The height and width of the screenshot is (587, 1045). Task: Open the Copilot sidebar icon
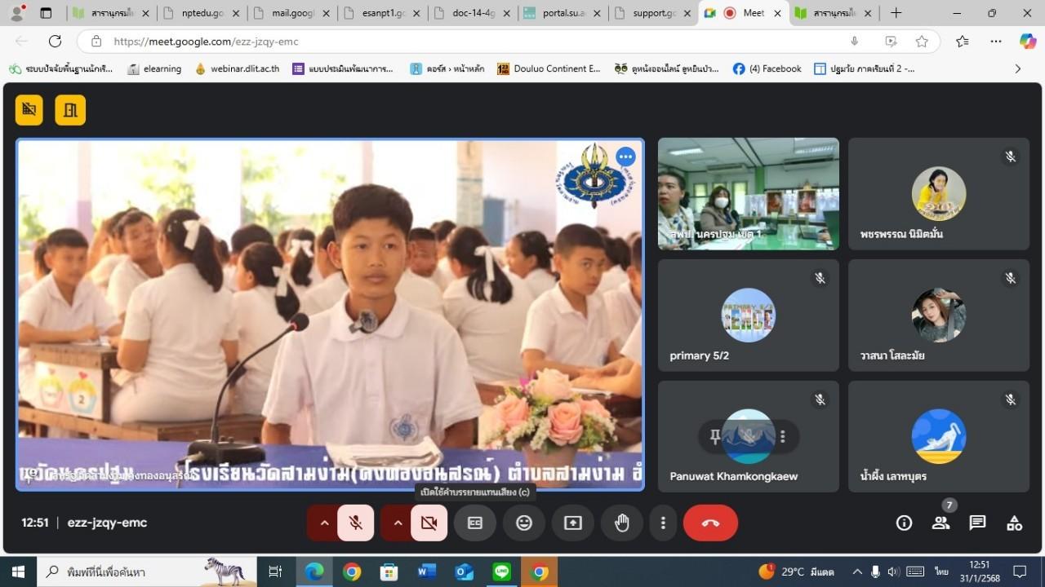click(1028, 42)
